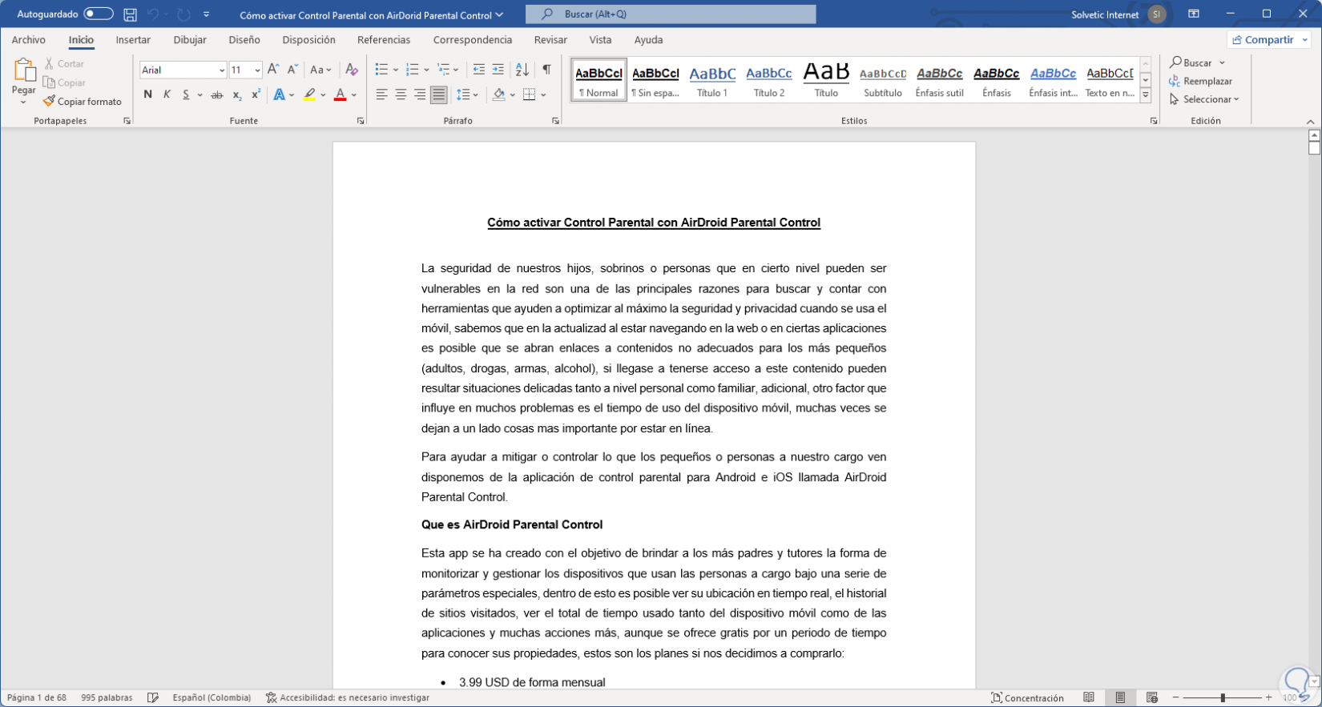Open the Fuente dialog launcher
Viewport: 1322px width, 707px height.
[x=361, y=121]
